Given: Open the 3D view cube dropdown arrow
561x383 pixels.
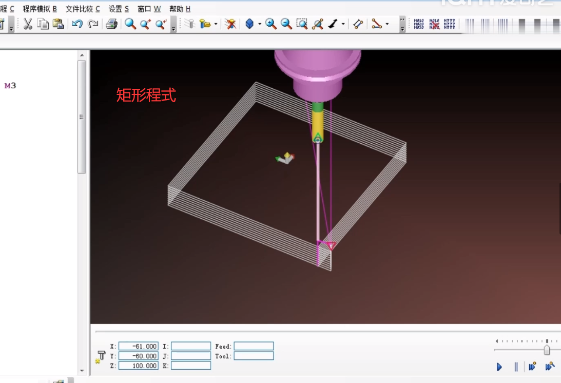Looking at the screenshot, I should (260, 24).
